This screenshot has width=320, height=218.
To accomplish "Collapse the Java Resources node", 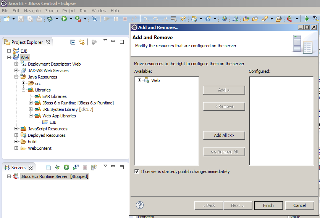I will pyautogui.click(x=16, y=77).
